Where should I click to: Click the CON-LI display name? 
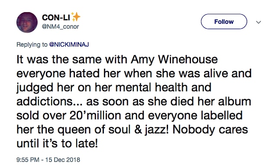tap(56, 18)
